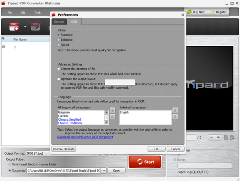This screenshot has width=240, height=181.
Task: Go to next page in preview
Action: 211,137
